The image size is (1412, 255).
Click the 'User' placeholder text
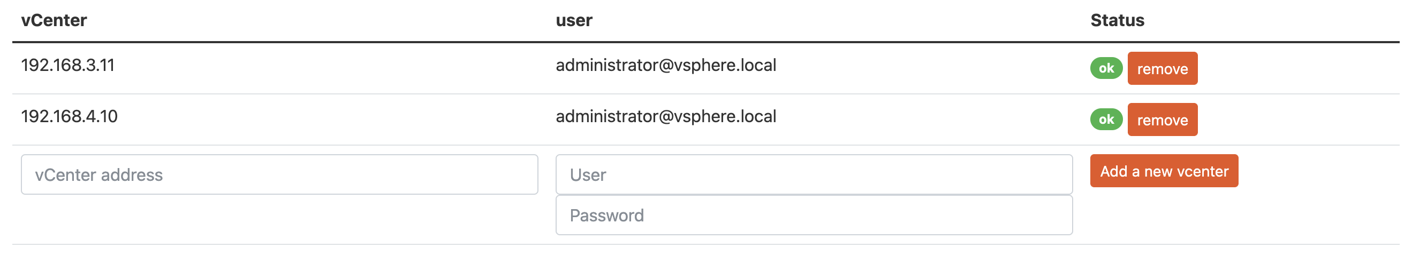pos(588,175)
